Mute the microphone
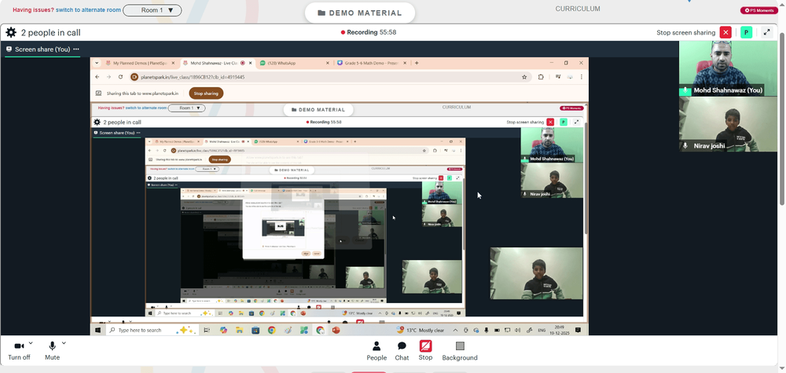This screenshot has width=786, height=373. tap(52, 350)
